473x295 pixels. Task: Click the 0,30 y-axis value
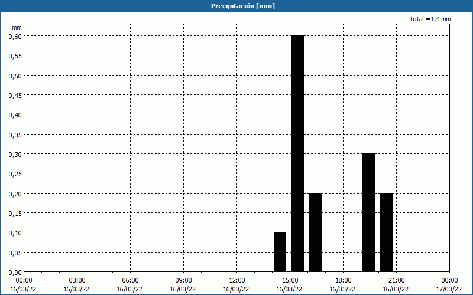[15, 154]
